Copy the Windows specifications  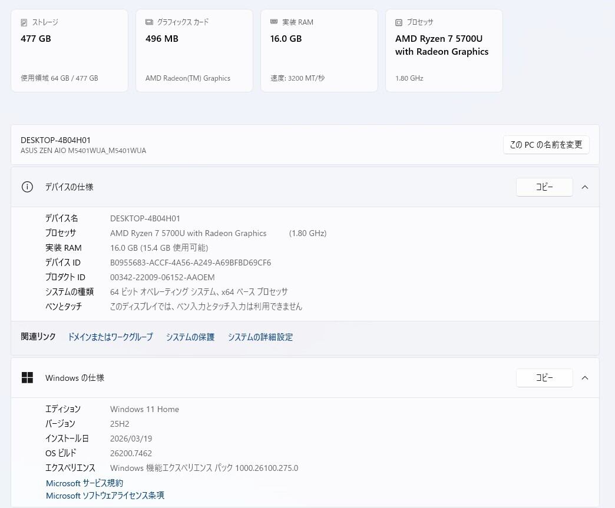544,378
